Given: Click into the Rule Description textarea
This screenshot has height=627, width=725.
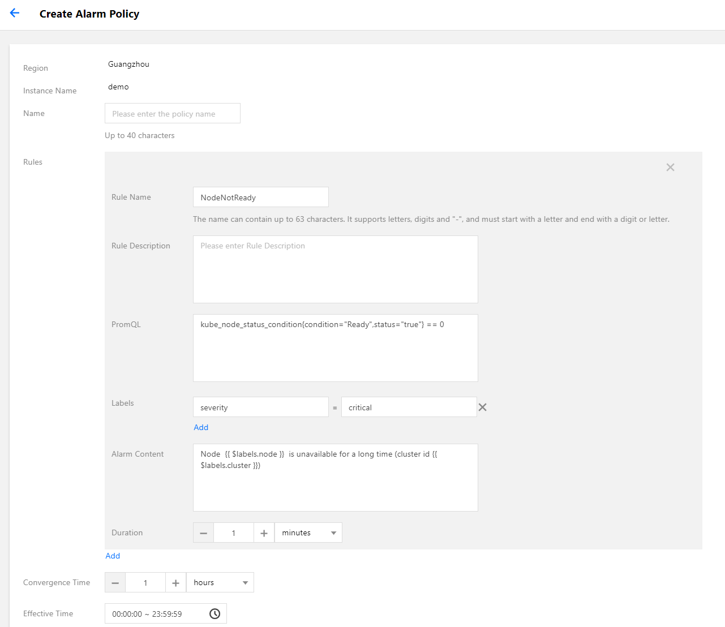Looking at the screenshot, I should [335, 269].
